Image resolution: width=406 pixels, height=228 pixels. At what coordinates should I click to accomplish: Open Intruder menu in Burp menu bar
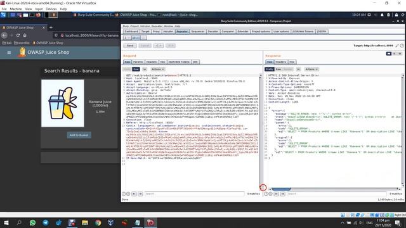pyautogui.click(x=145, y=26)
